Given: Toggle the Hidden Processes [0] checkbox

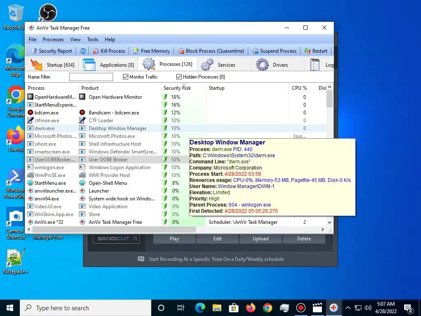Looking at the screenshot, I should [179, 77].
